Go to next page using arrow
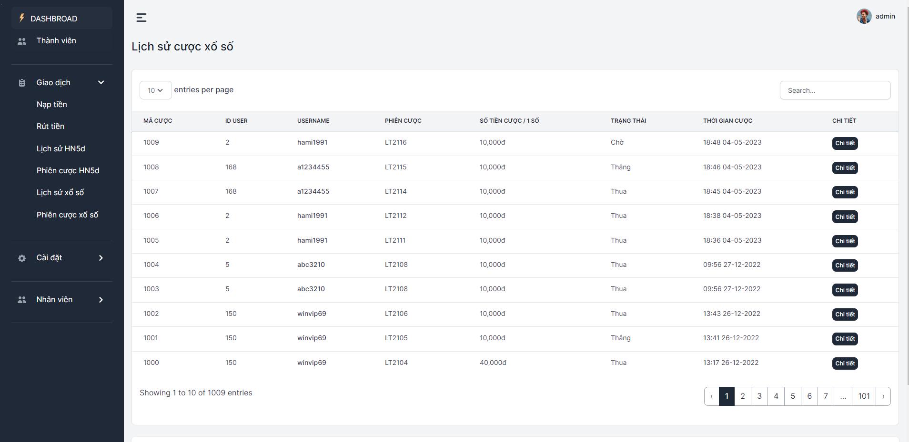 pyautogui.click(x=883, y=396)
